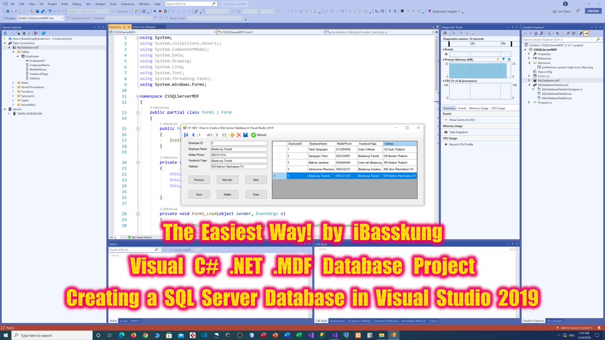The image size is (605, 340).
Task: Click the Previous button in form
Action: click(199, 180)
